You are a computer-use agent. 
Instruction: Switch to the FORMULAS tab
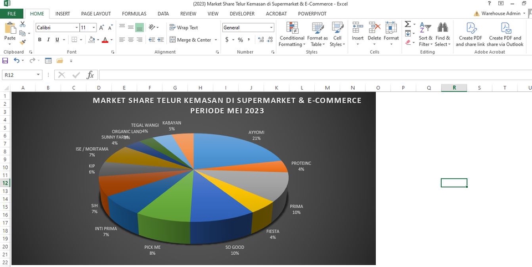tap(134, 13)
